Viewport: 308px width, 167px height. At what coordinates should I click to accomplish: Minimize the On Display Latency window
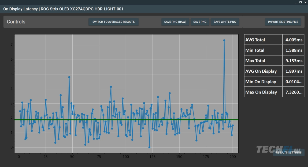pos(296,2)
